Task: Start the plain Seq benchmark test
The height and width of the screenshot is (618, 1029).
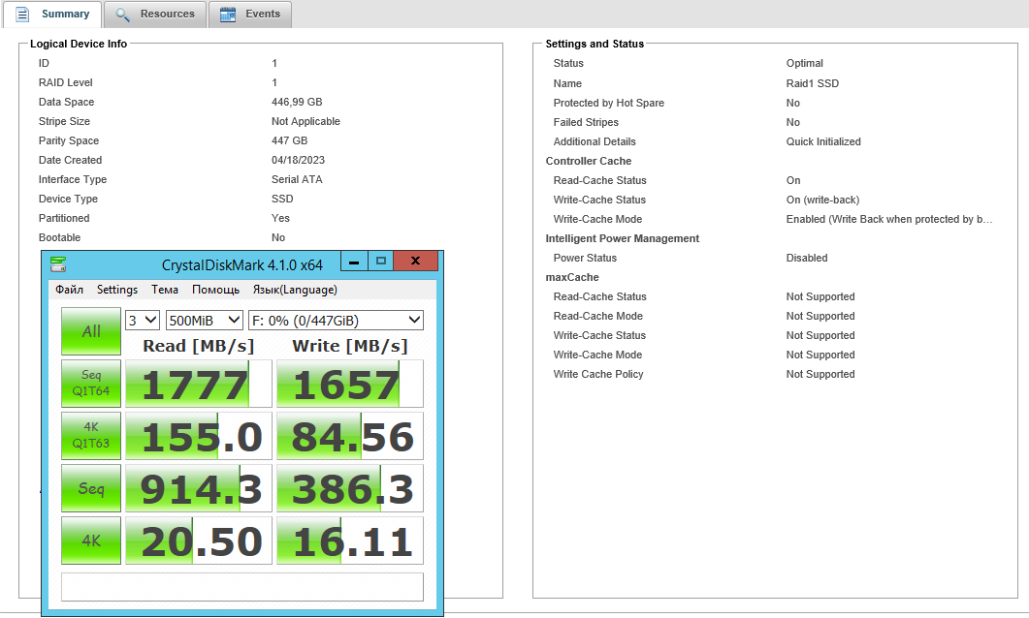Action: [91, 488]
